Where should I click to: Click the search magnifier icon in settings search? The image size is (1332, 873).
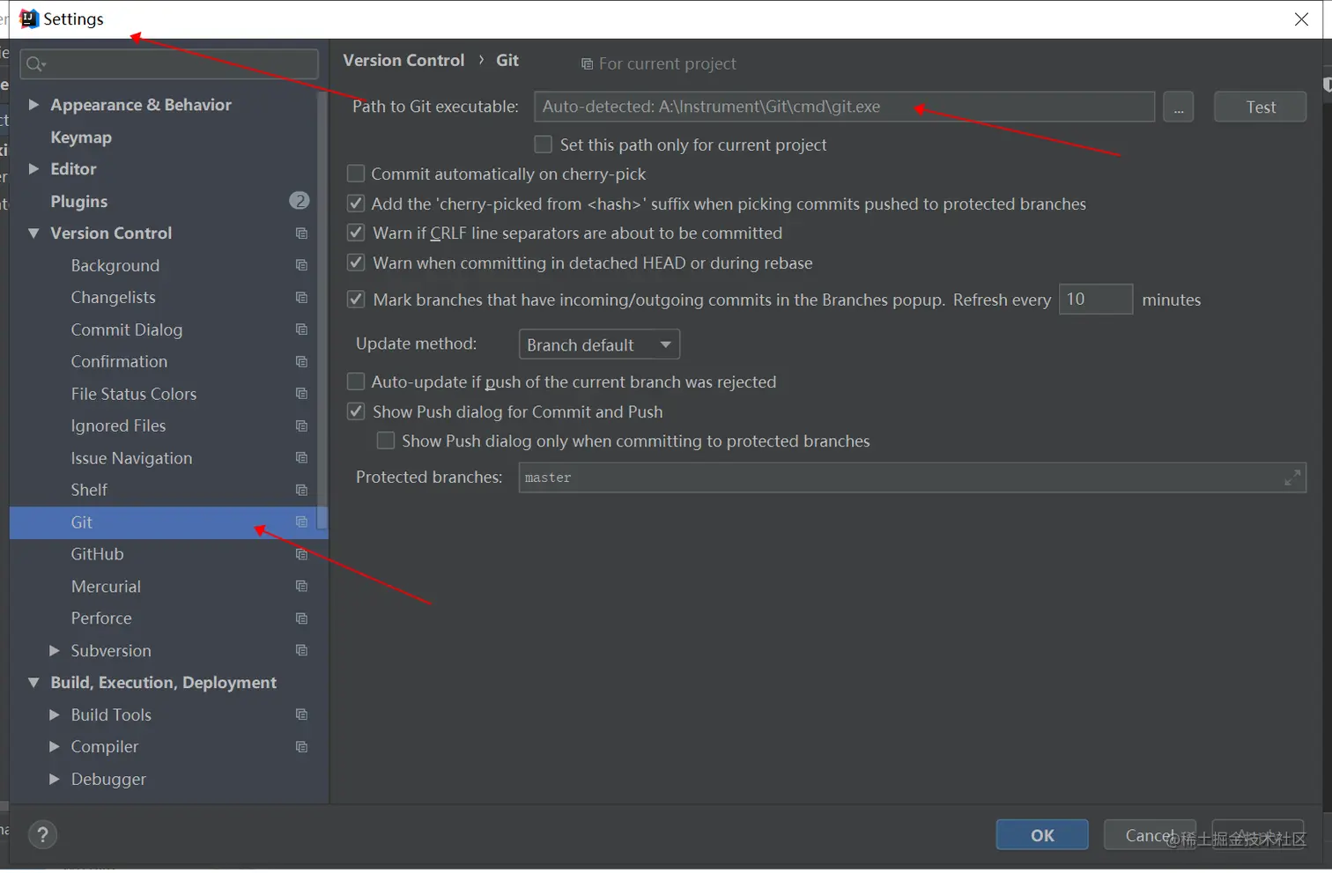(x=35, y=63)
